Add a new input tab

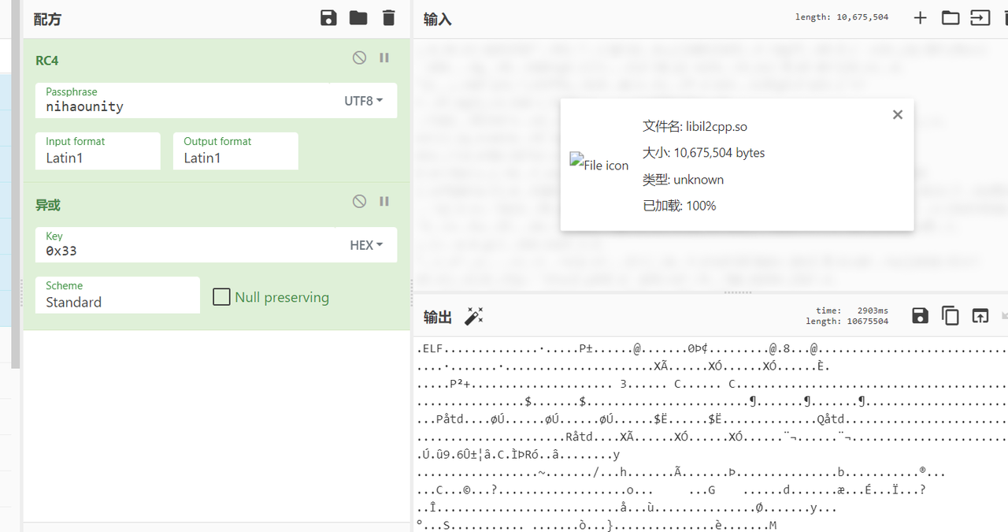coord(920,18)
